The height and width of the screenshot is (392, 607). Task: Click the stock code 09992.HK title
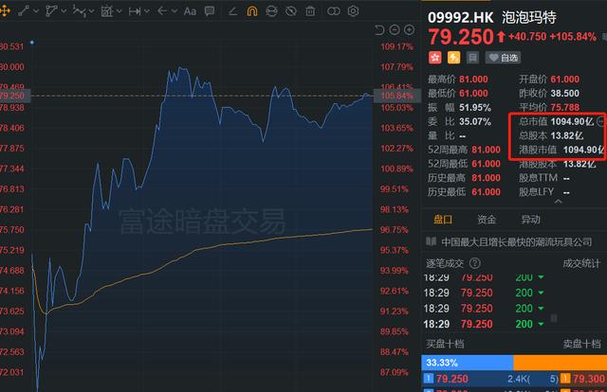tap(461, 17)
